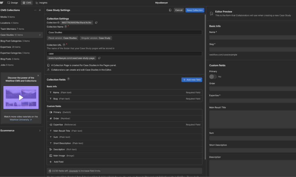Click the Order number field icon
This screenshot has width=296, height=177.
(51, 119)
